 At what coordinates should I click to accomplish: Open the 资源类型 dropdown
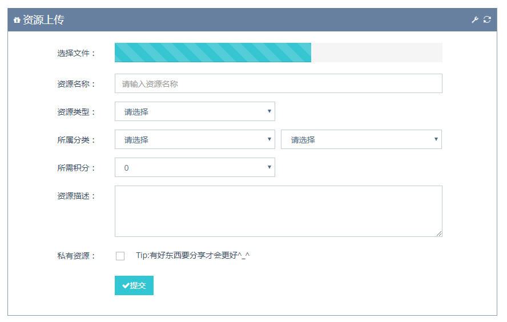coord(195,111)
